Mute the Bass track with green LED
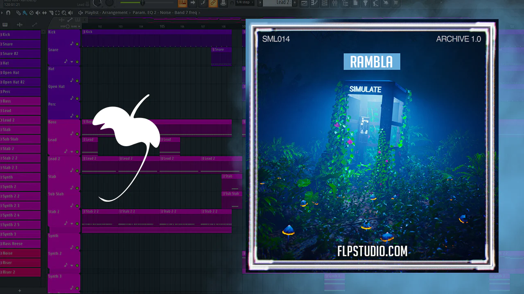The width and height of the screenshot is (524, 294). pyautogui.click(x=77, y=134)
